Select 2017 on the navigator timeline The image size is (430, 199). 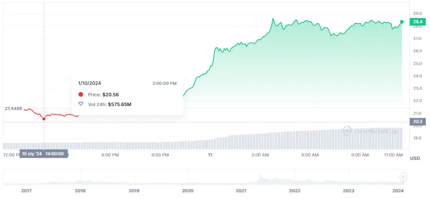coord(27,191)
